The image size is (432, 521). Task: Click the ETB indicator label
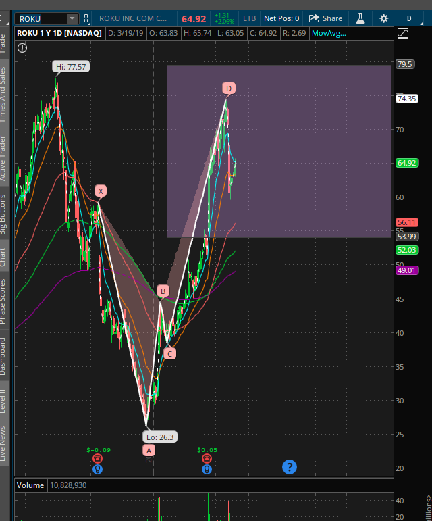[x=249, y=18]
